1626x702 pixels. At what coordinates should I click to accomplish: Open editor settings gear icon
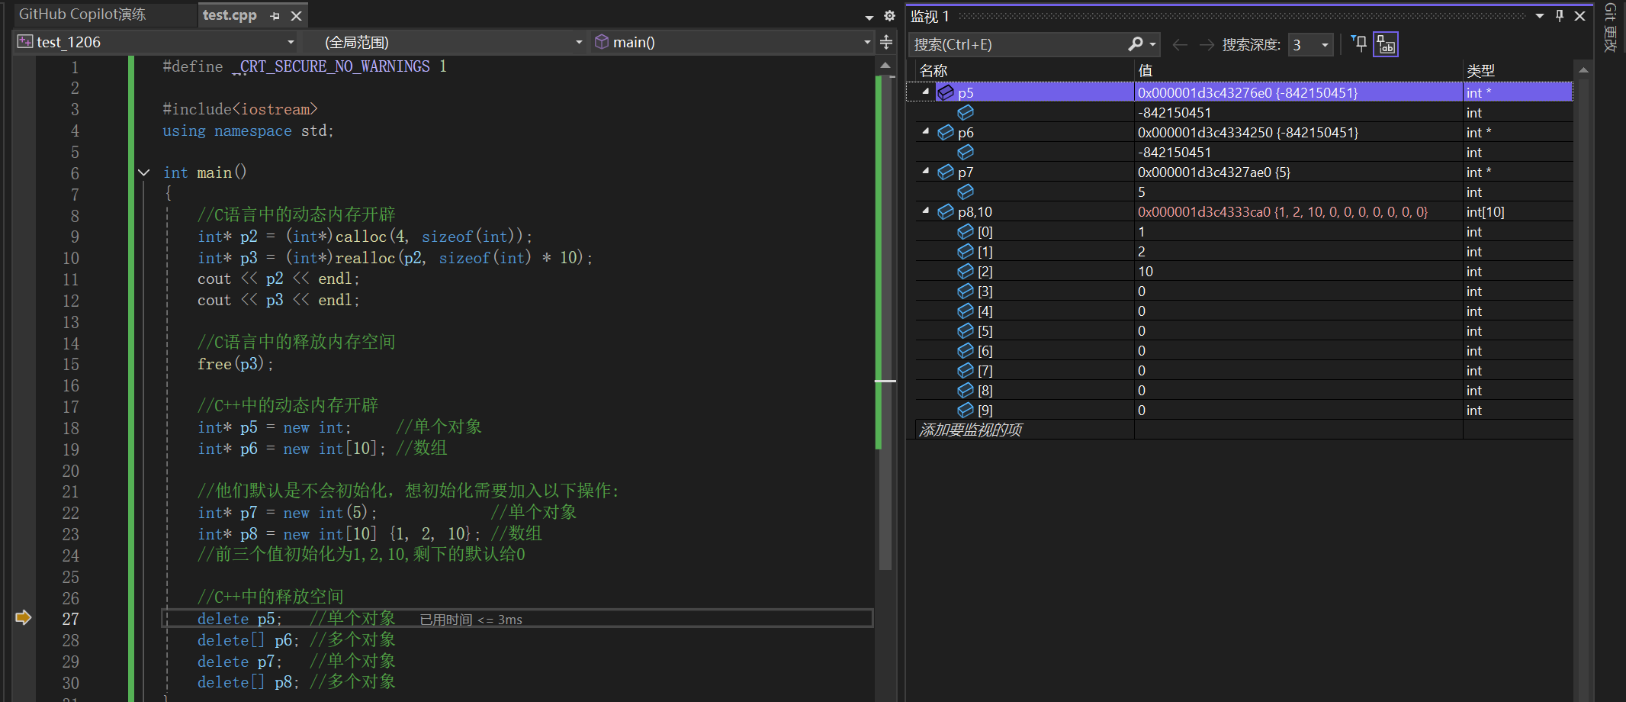(x=889, y=15)
